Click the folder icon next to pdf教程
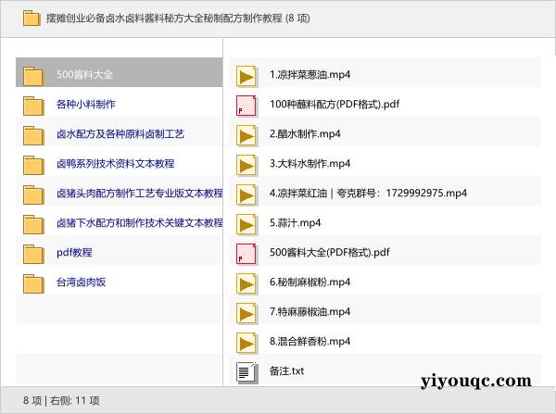 (x=34, y=253)
